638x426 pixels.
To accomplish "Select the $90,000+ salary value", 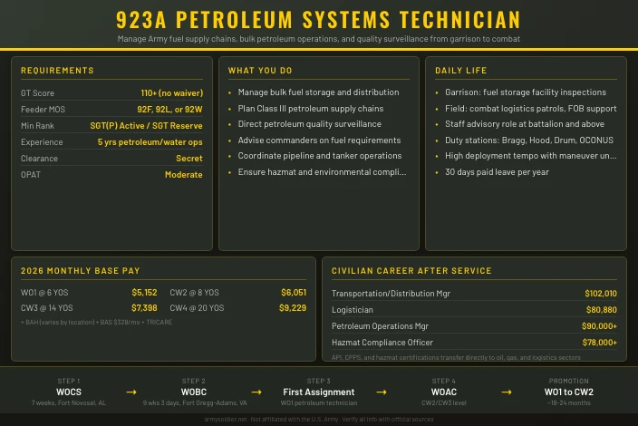I will tap(599, 326).
